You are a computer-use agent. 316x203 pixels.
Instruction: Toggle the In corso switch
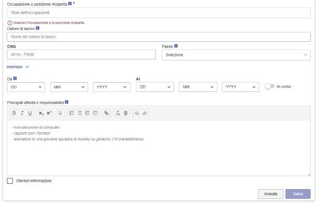(x=270, y=86)
